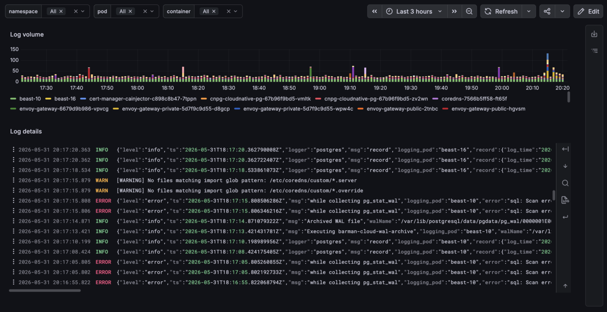Shift the time range backward
The image size is (607, 312).
click(374, 11)
